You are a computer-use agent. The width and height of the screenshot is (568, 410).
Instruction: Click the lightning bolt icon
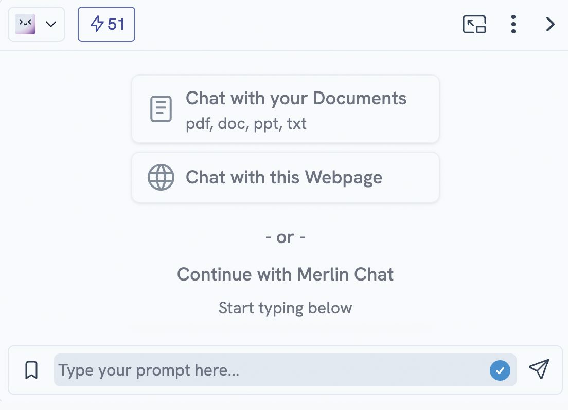click(x=97, y=24)
